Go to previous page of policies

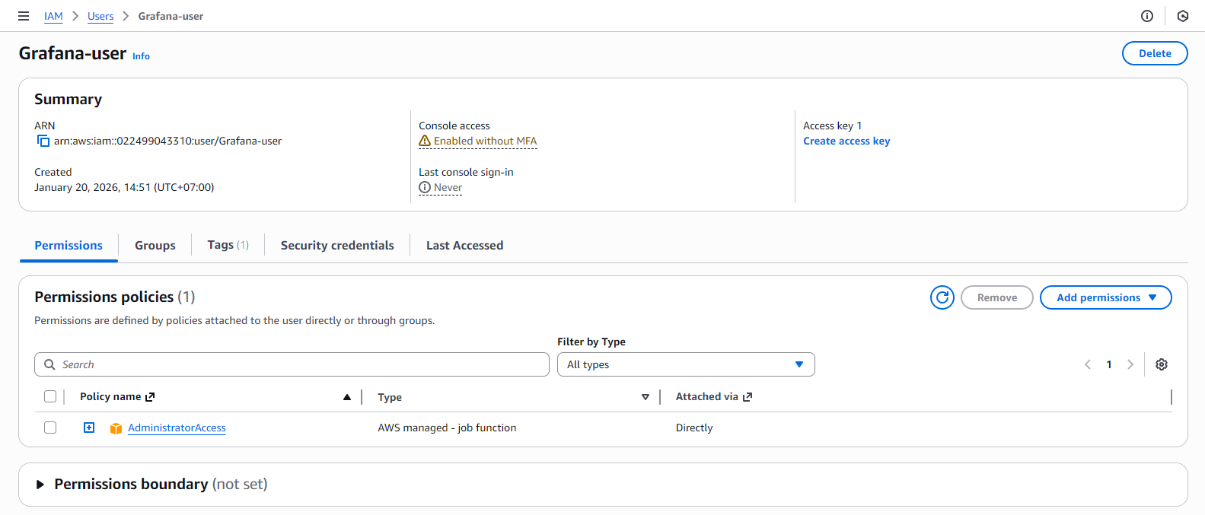click(x=1088, y=364)
